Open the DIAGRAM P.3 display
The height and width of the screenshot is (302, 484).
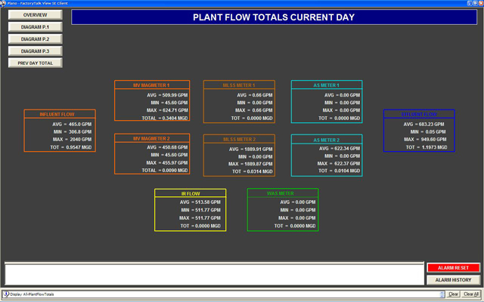coord(35,51)
